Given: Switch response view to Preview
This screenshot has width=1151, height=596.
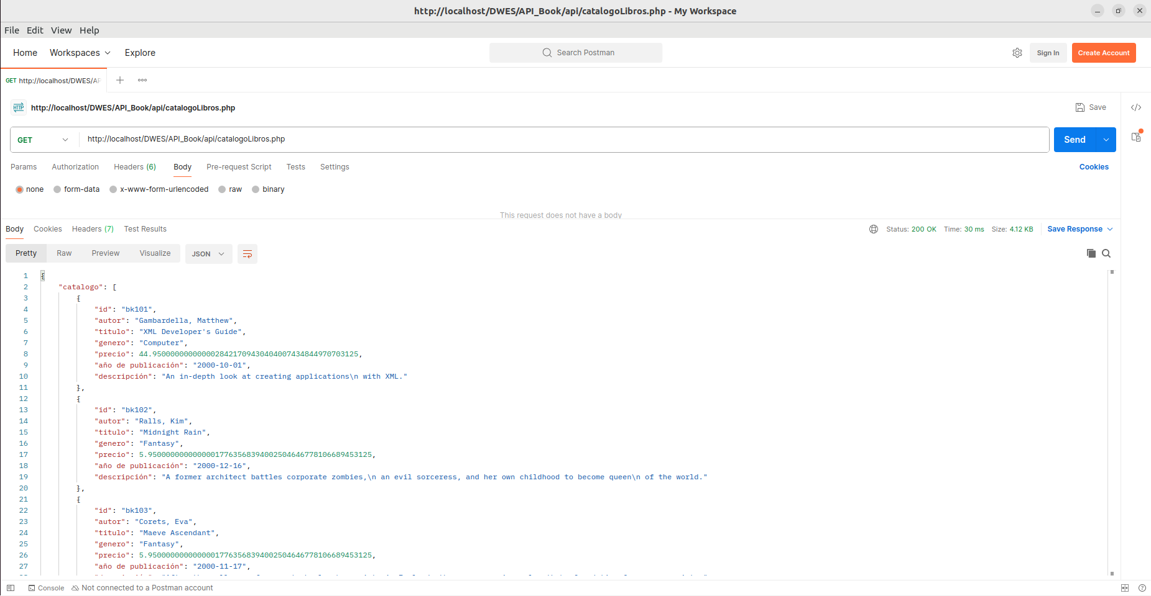Looking at the screenshot, I should (106, 253).
